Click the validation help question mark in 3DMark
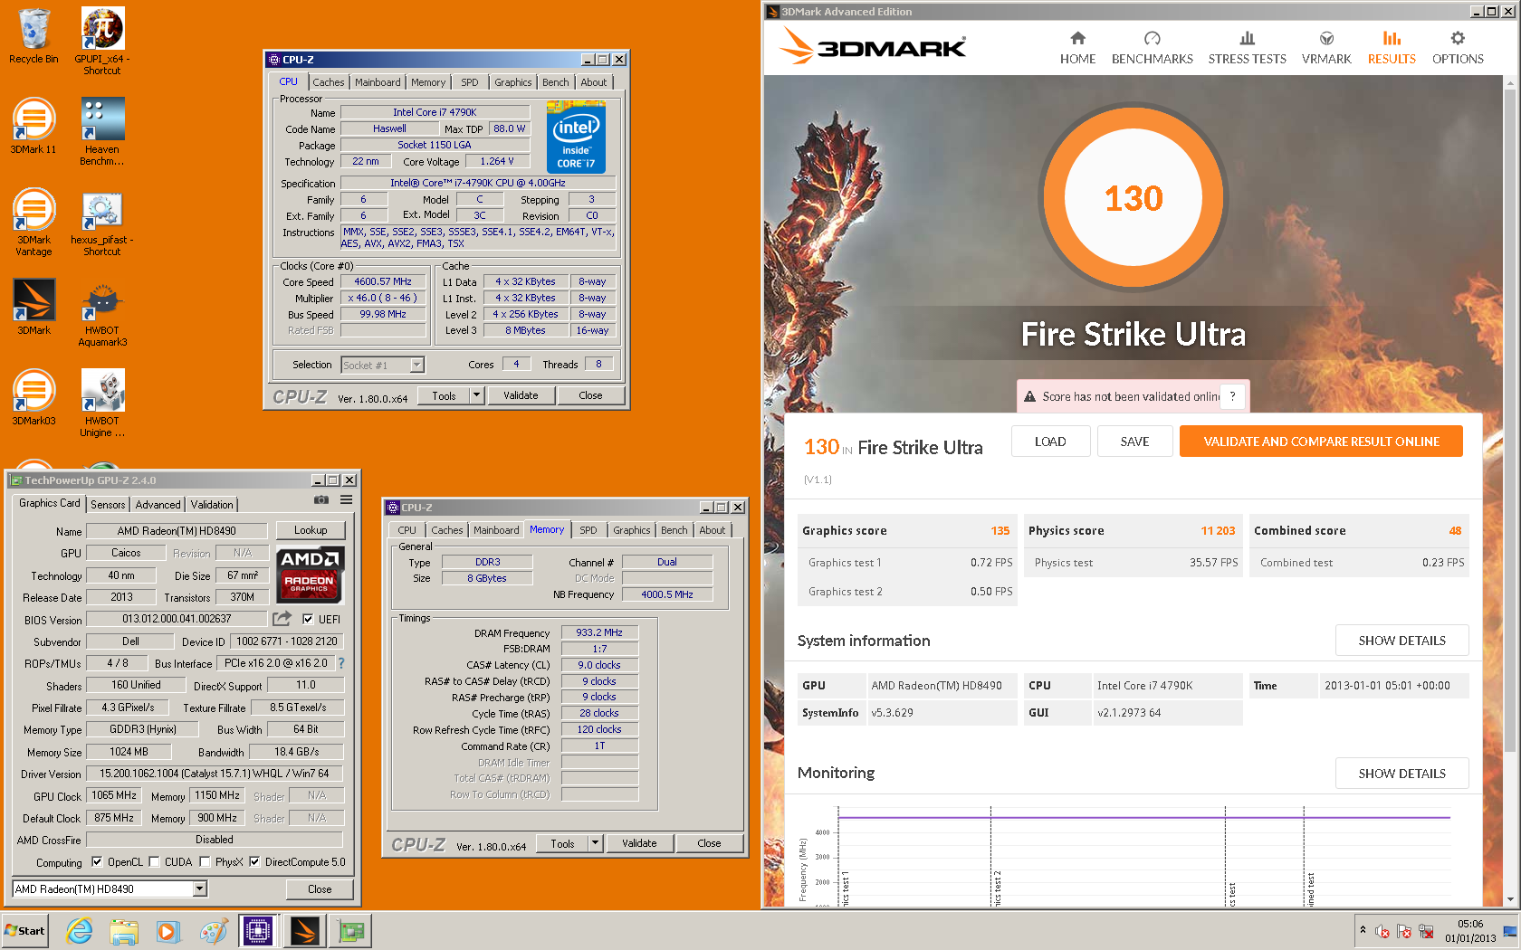This screenshot has height=950, width=1521. [x=1232, y=396]
